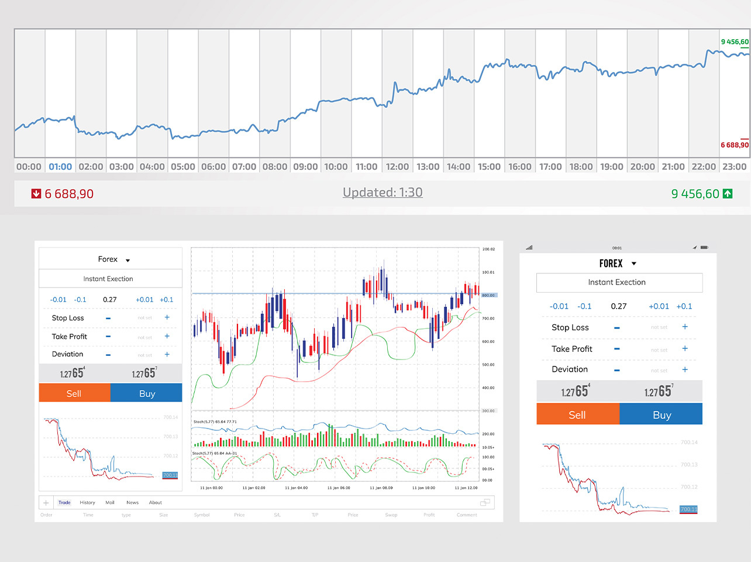Open the Mail tab
Screen dimensions: 751x562
coord(110,503)
